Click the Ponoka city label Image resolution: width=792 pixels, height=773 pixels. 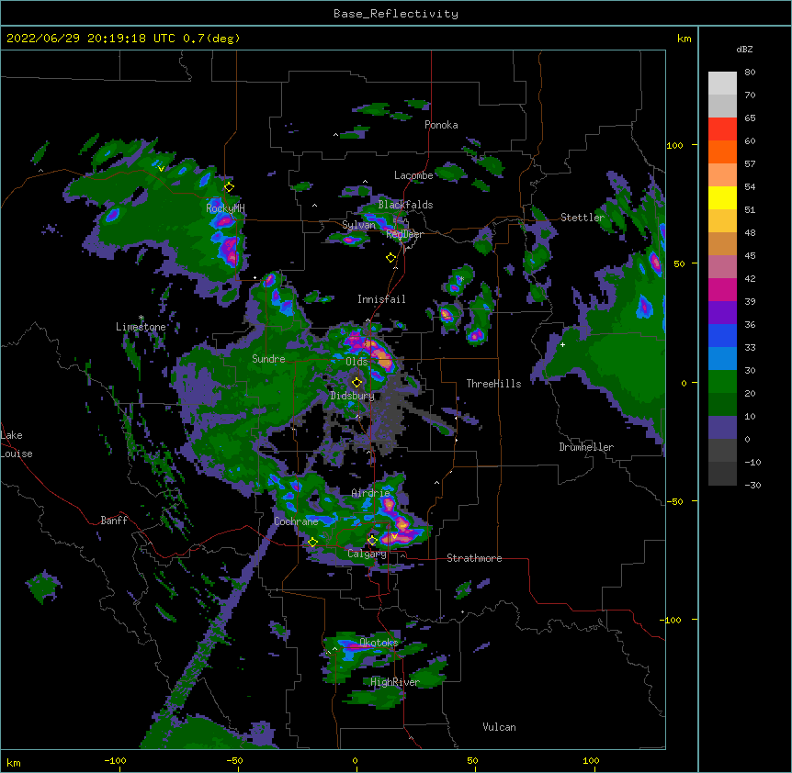(441, 125)
